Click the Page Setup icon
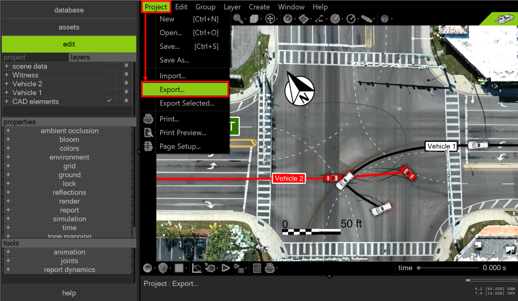 pos(148,147)
